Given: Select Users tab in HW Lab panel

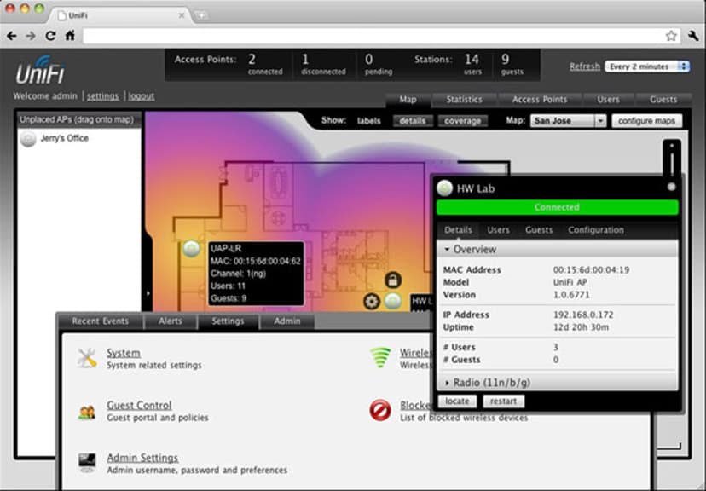Looking at the screenshot, I should click(499, 230).
